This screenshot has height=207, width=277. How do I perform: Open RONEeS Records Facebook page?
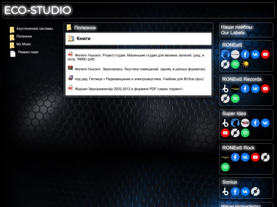click(245, 89)
